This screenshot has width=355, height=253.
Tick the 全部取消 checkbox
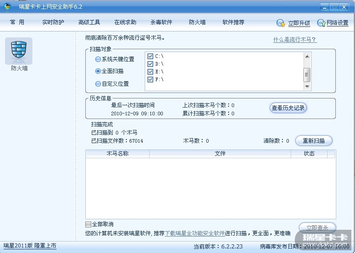[88, 224]
